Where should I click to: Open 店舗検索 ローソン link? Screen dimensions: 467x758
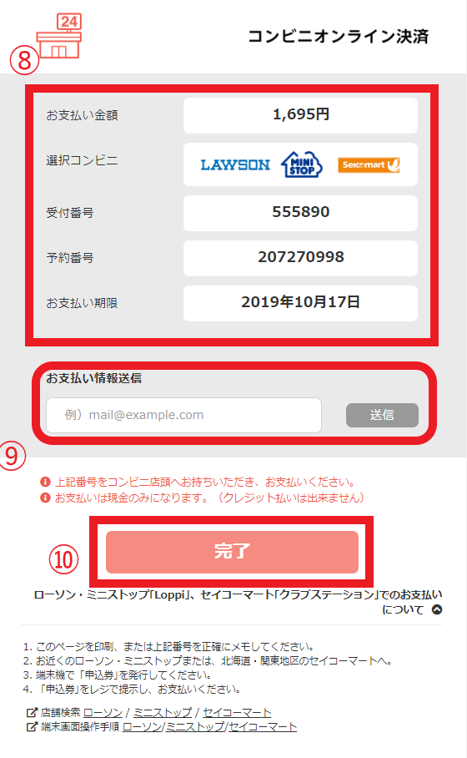103,713
